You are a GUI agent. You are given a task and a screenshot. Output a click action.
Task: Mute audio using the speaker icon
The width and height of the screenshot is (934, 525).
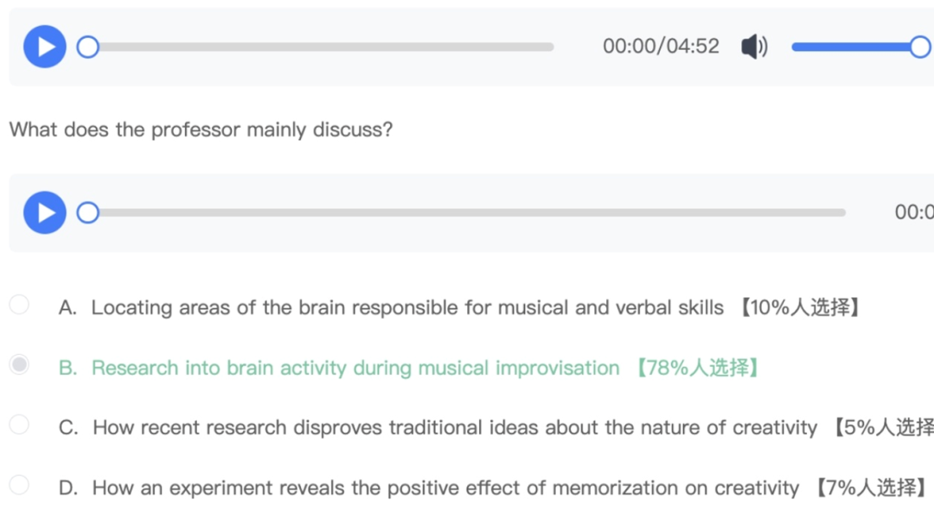coord(754,47)
